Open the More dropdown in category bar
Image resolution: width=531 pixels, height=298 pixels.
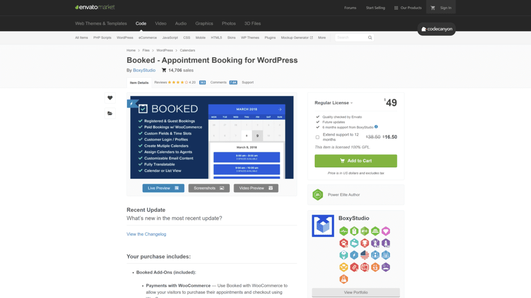pos(322,37)
